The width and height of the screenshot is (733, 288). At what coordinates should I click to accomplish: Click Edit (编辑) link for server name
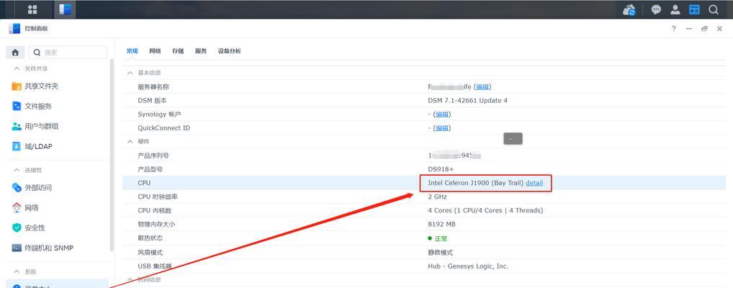[x=482, y=86]
